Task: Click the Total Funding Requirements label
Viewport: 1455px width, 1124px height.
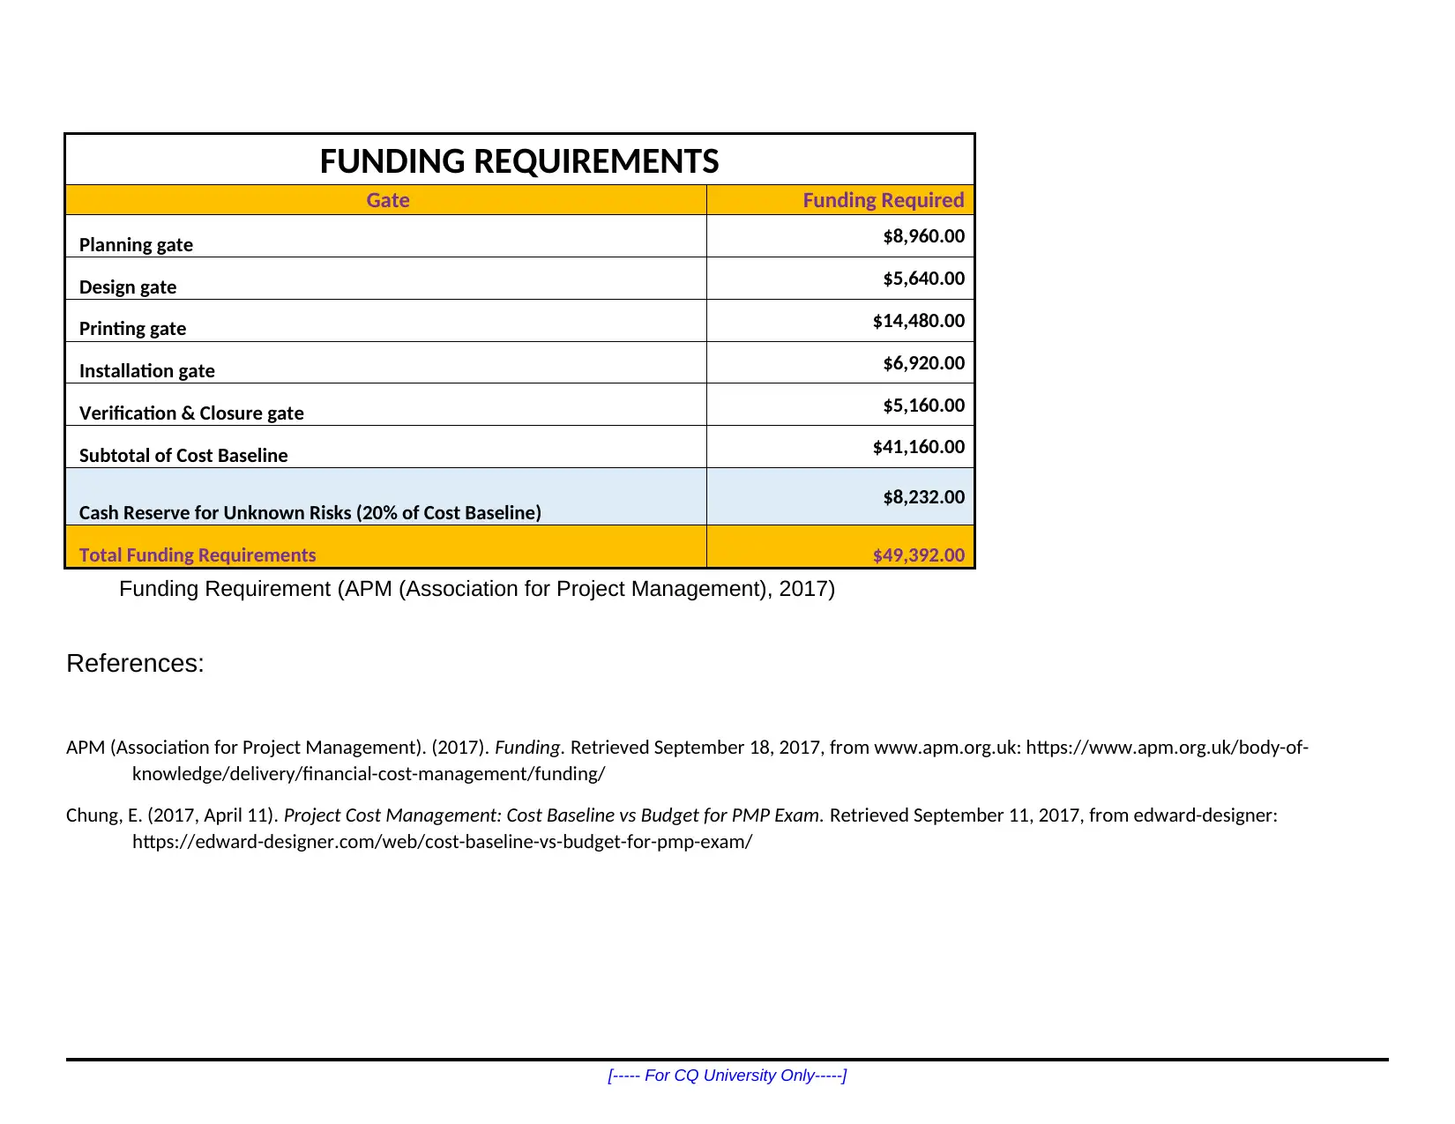Action: point(198,555)
